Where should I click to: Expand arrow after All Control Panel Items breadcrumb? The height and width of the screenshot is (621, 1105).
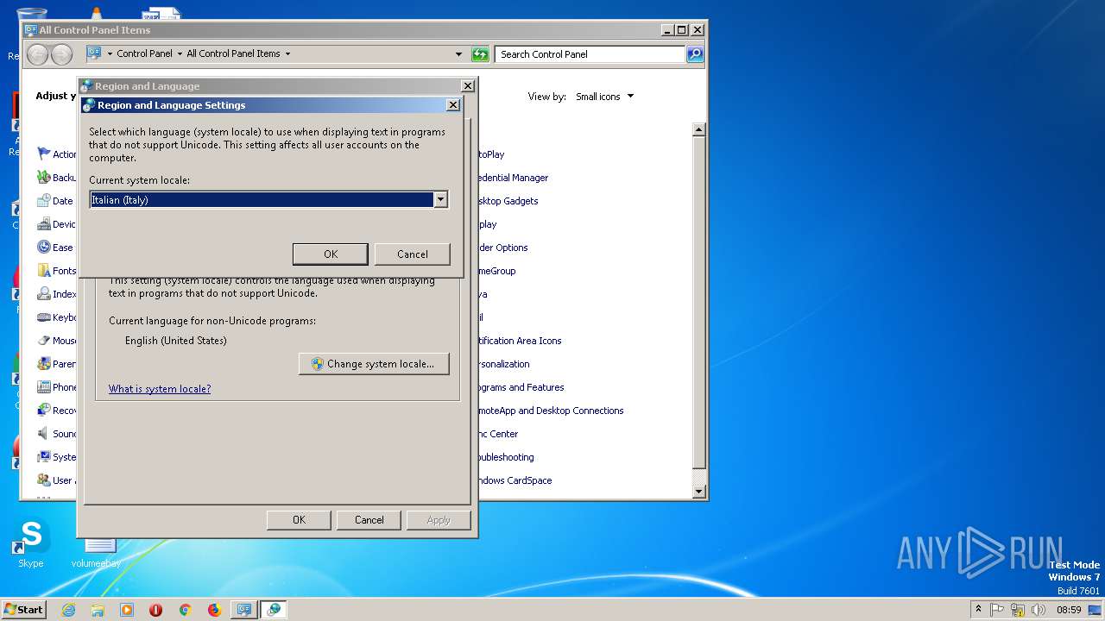[287, 53]
